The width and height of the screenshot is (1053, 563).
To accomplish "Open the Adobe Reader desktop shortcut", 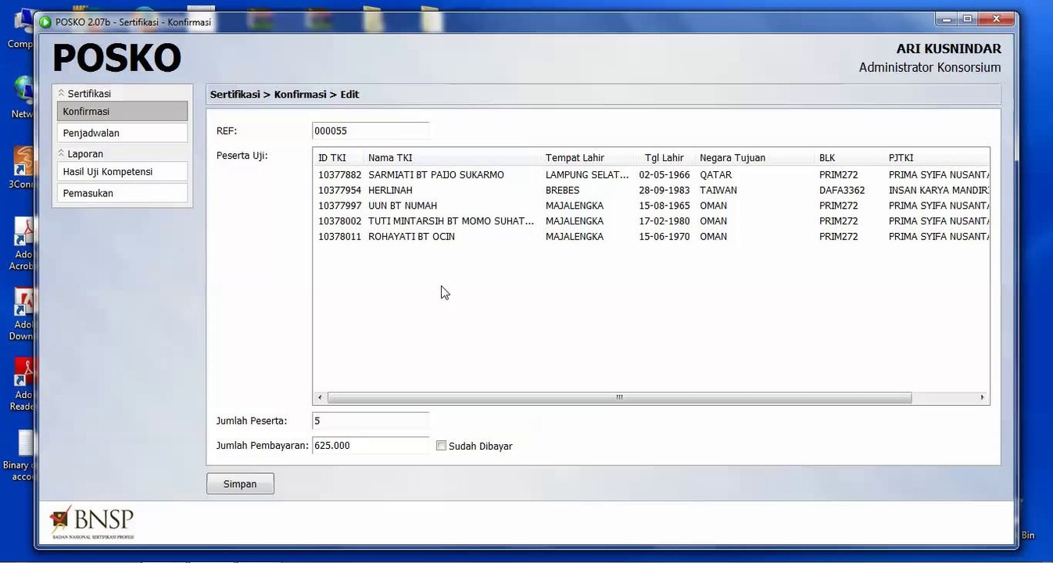I will click(x=23, y=384).
